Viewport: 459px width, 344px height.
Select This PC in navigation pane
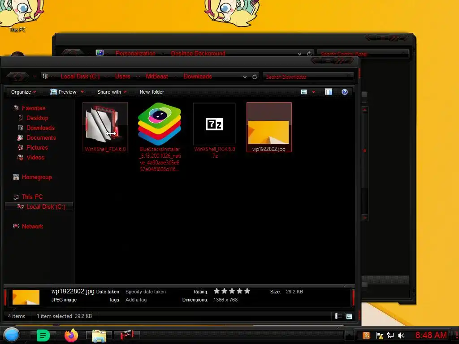(32, 197)
